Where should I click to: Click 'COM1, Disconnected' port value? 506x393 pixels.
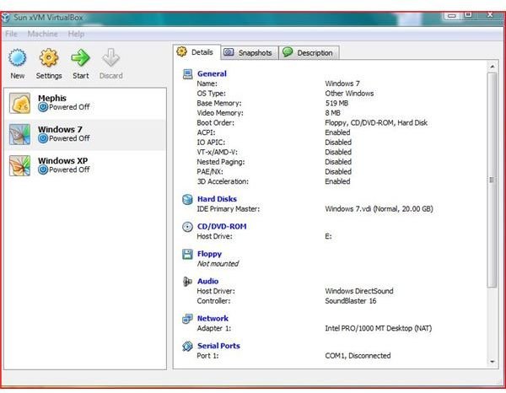(x=358, y=356)
